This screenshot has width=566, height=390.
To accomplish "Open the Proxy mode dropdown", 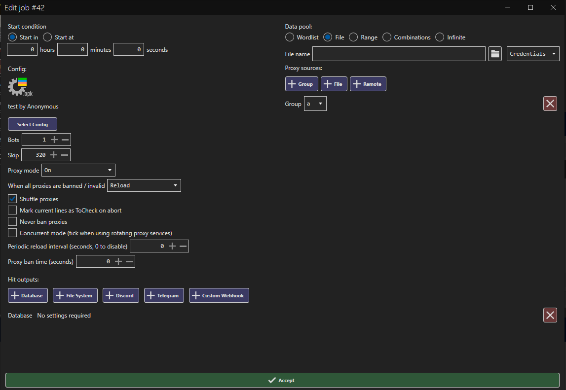I will (78, 170).
